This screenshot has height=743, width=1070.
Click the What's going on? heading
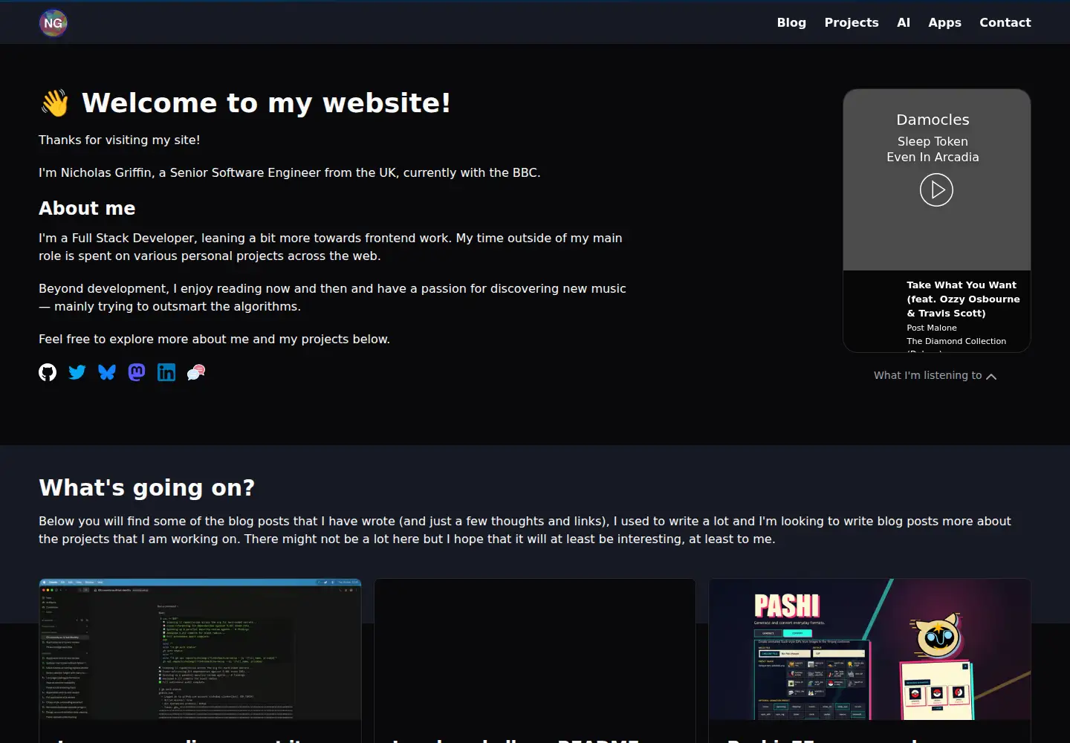(x=146, y=487)
